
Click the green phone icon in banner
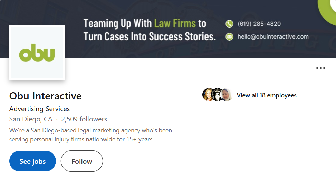(229, 24)
